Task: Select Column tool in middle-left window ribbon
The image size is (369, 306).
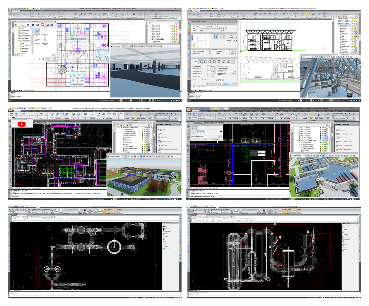Action: pos(41,114)
